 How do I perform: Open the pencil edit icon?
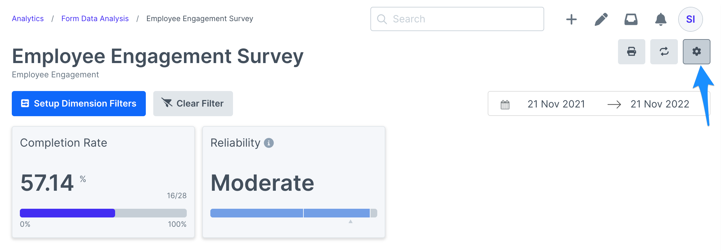(601, 19)
